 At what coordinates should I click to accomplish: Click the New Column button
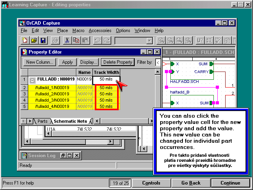39,62
